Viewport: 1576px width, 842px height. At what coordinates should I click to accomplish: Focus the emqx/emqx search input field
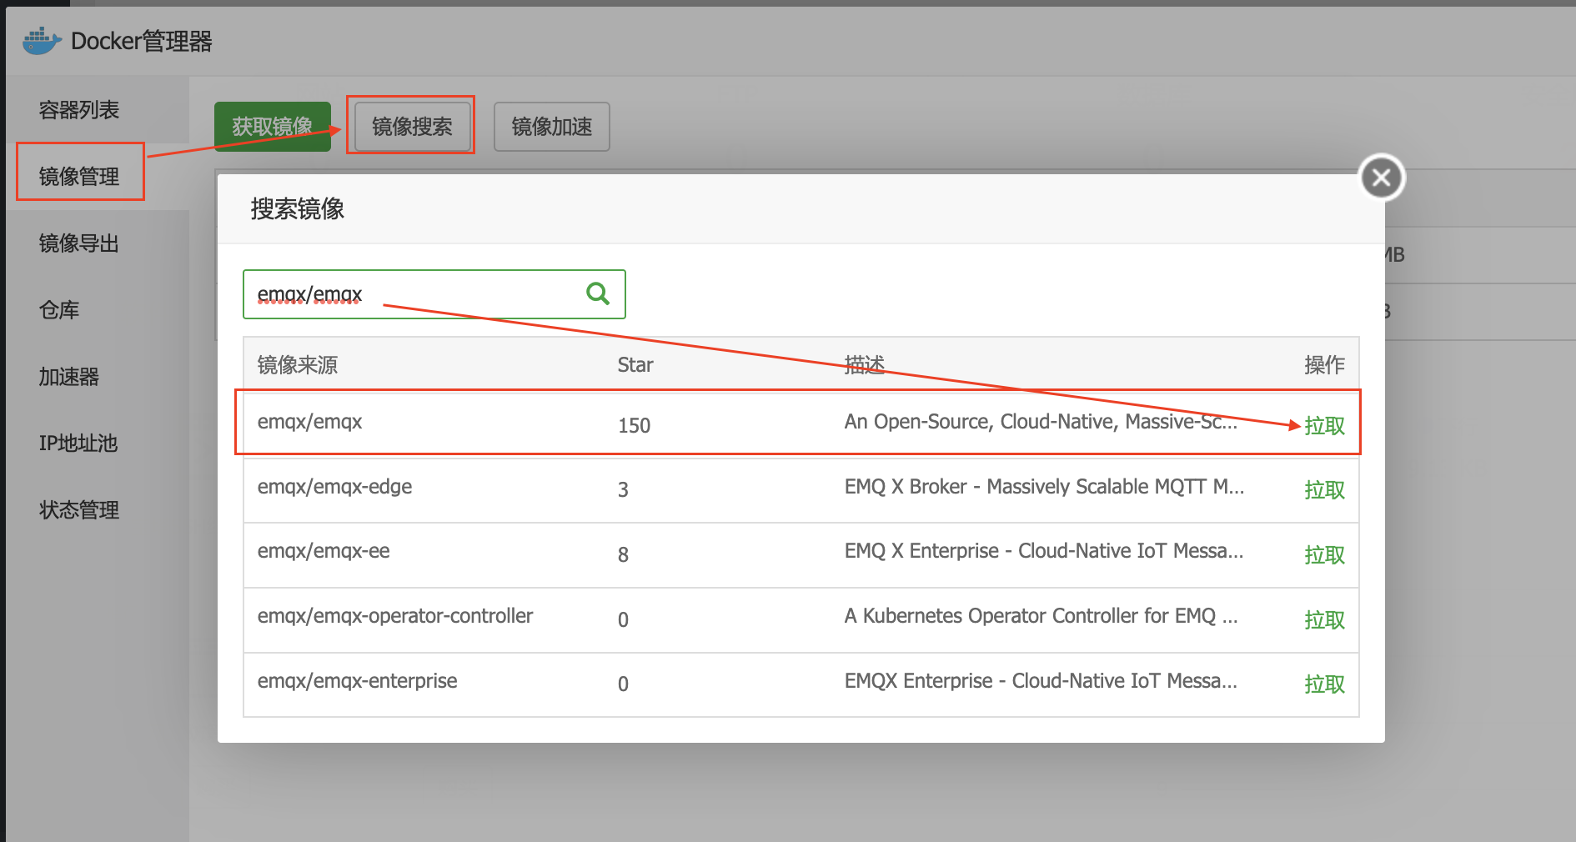[417, 294]
